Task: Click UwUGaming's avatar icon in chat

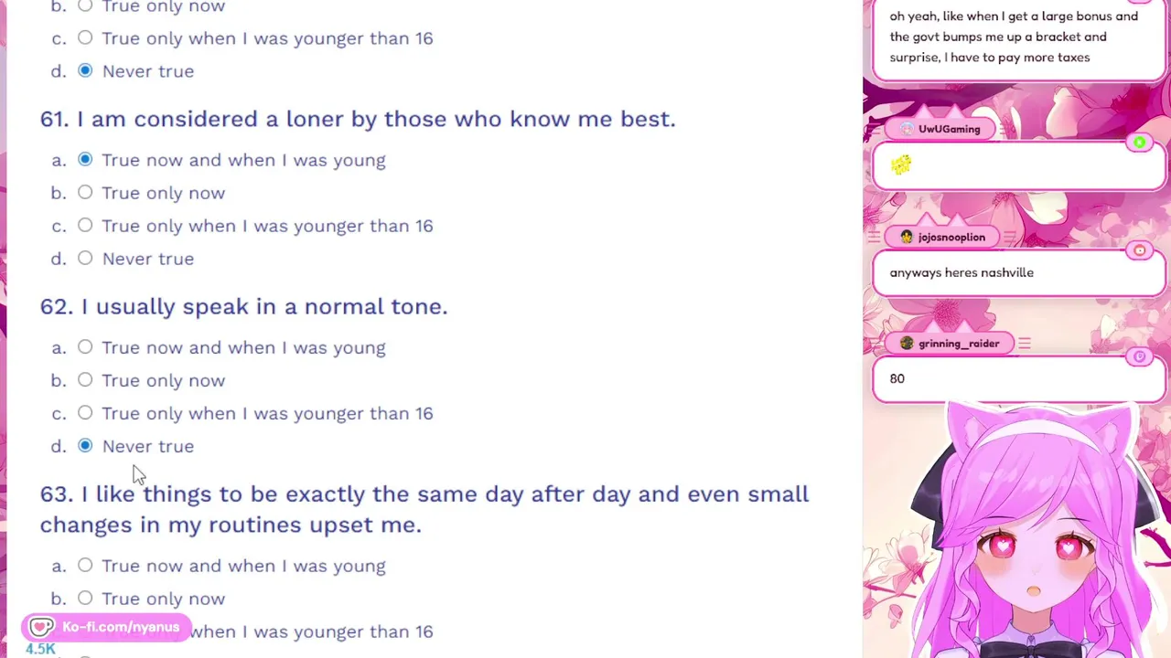Action: point(907,129)
